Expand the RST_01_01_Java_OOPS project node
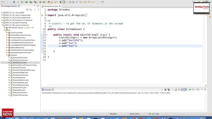Image resolution: width=212 pixels, height=119 pixels. [x=2, y=13]
